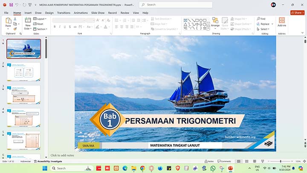Toggle Normal view in the status bar
This screenshot has width=307, height=173.
239,161
